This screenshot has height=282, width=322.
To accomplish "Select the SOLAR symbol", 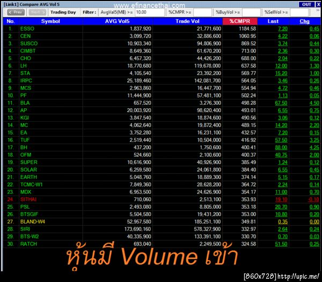I will coord(28,170).
